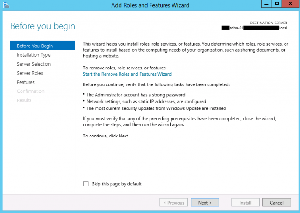Minimize the Add Roles and Features Wizard

click(x=266, y=4)
